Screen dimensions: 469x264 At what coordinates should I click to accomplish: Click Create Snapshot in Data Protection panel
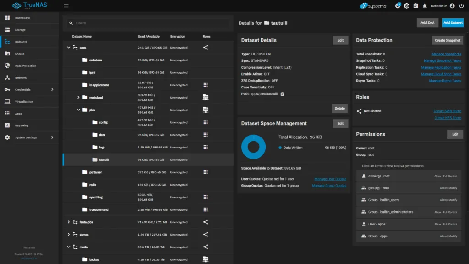pyautogui.click(x=447, y=40)
